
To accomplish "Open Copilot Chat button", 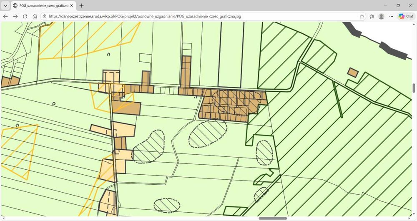I will click(x=406, y=17).
